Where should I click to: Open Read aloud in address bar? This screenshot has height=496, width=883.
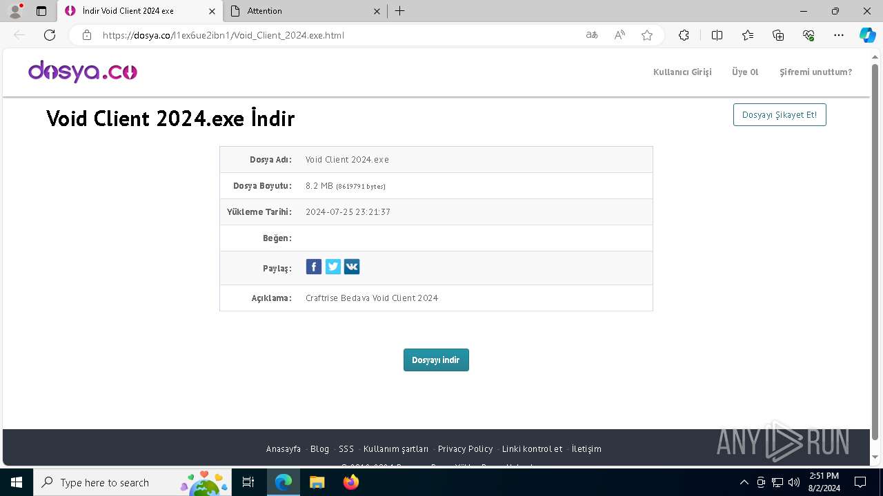[619, 35]
